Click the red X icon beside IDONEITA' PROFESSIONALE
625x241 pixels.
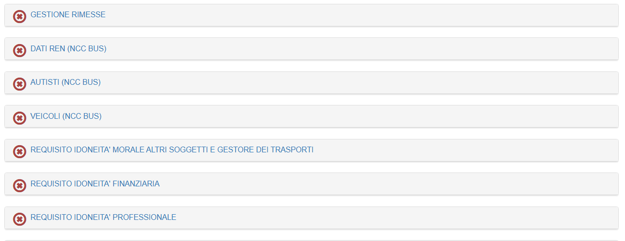(19, 219)
